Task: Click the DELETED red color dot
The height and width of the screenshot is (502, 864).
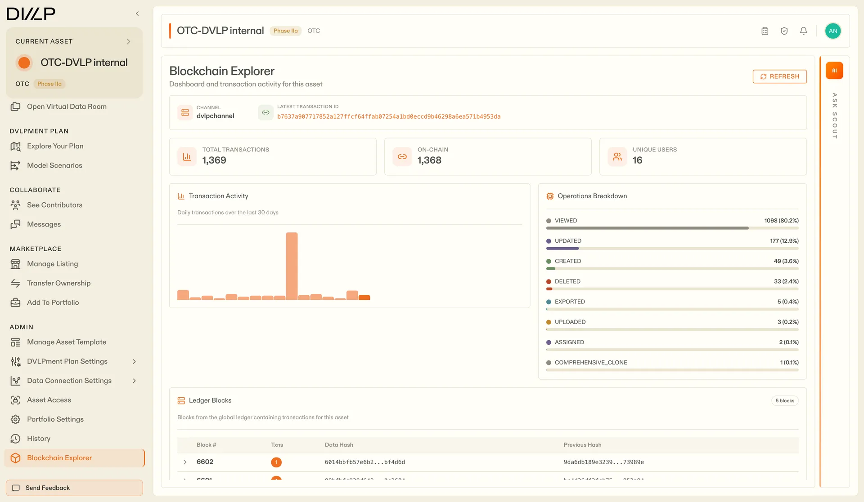Action: (x=549, y=282)
